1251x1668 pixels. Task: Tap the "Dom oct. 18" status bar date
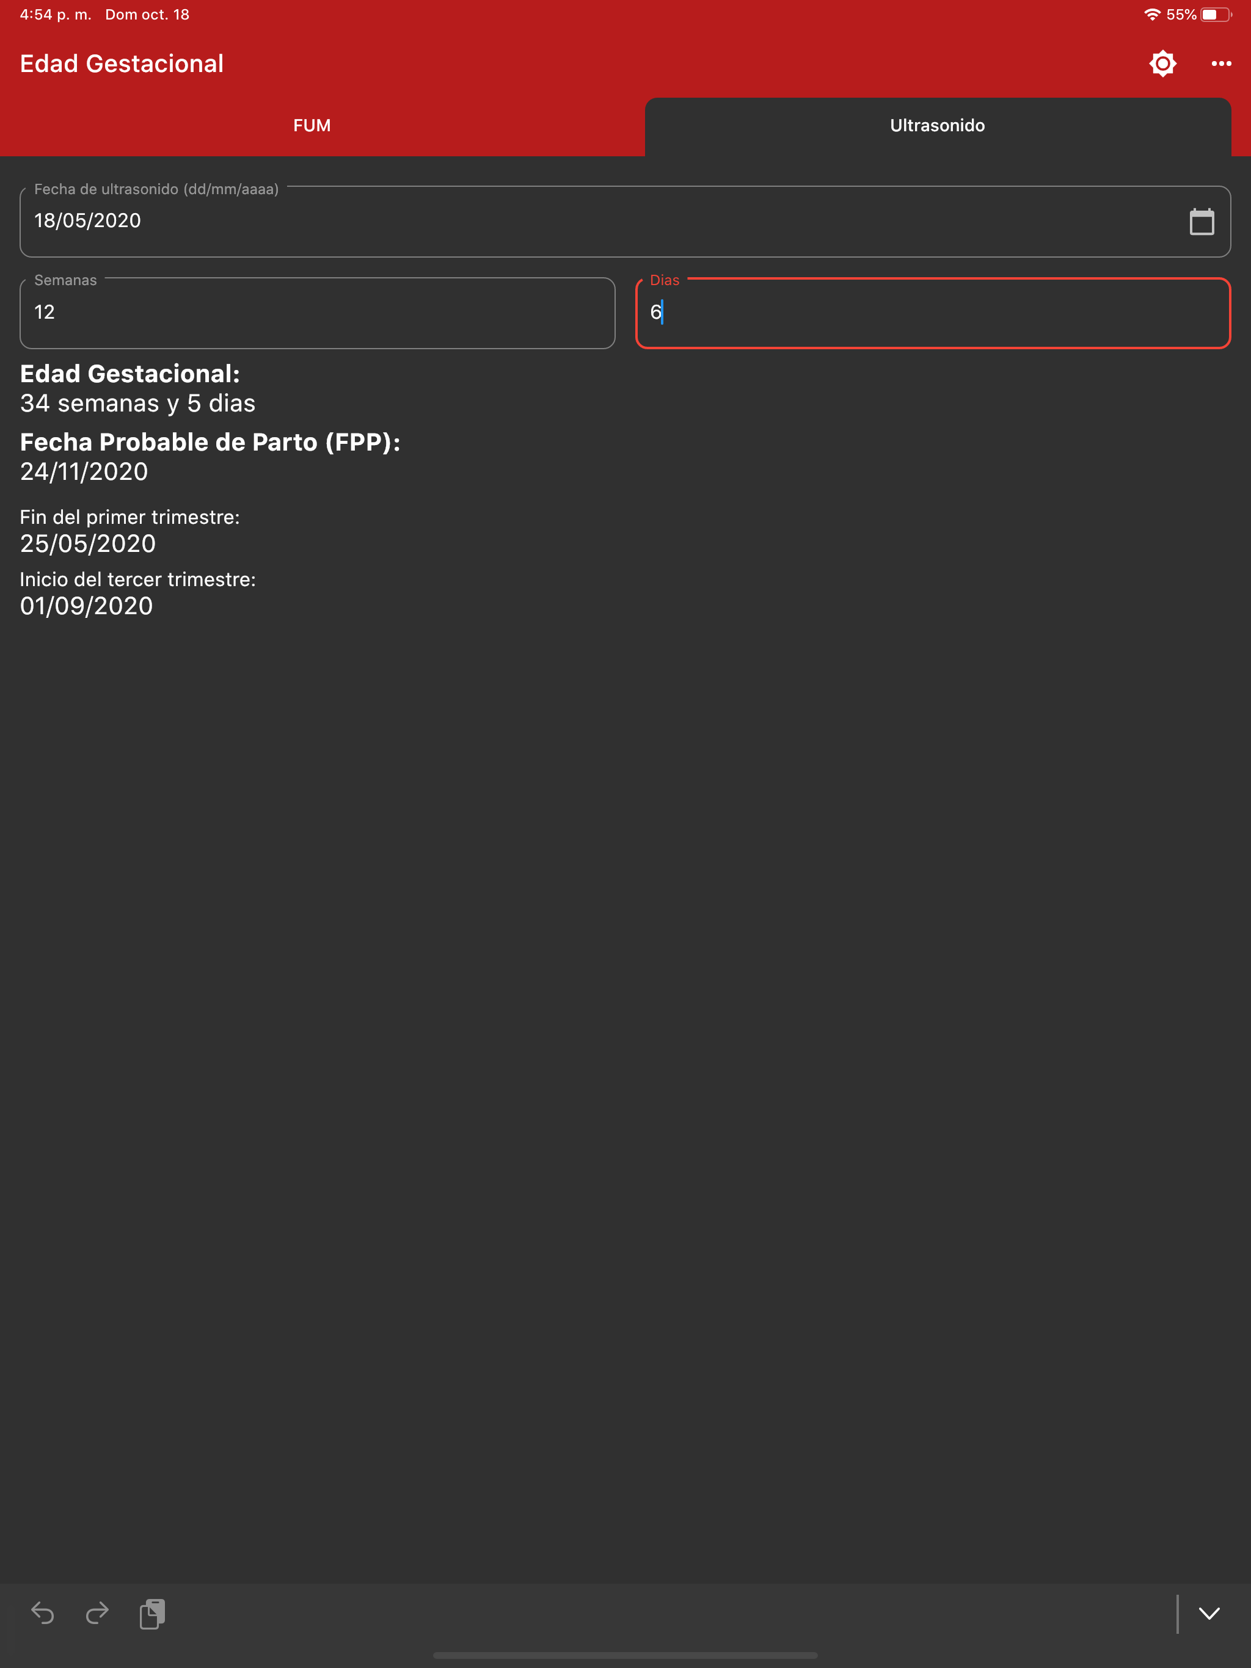pos(147,14)
